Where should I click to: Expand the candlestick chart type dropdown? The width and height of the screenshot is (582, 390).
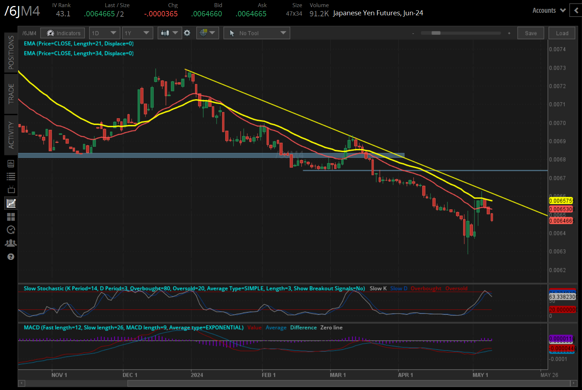click(x=169, y=33)
